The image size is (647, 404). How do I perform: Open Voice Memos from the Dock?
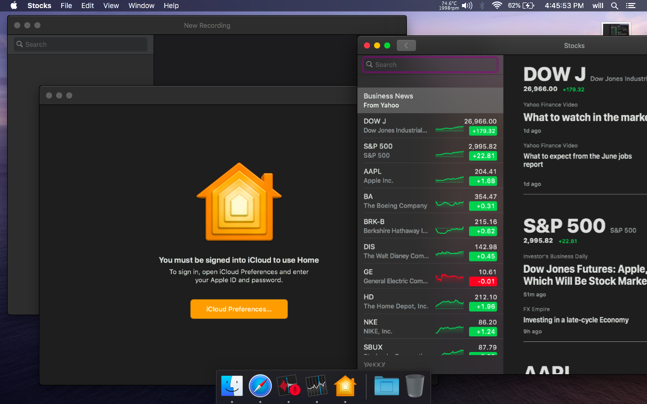coord(289,386)
